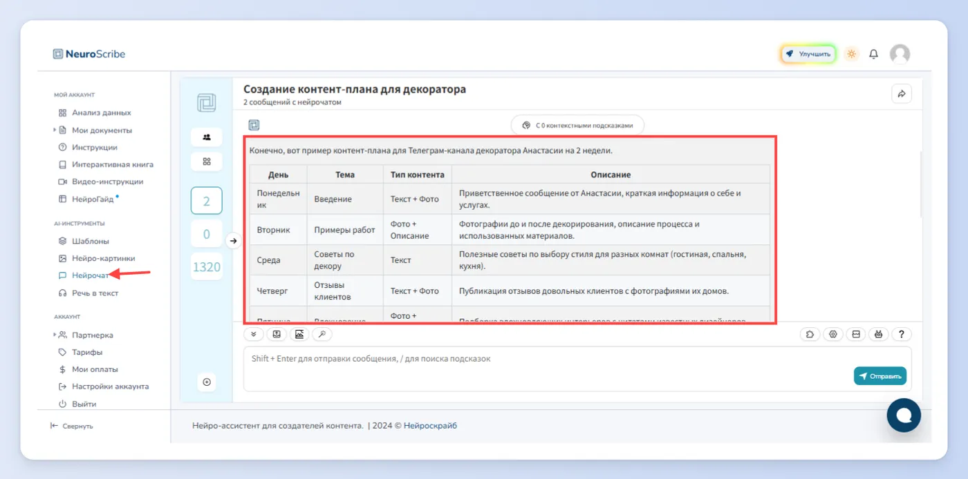Click the share arrow icon by chat title
The height and width of the screenshot is (479, 968).
[x=902, y=94]
